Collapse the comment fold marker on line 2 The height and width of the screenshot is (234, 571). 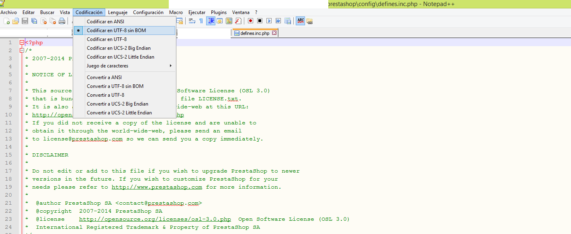point(22,51)
